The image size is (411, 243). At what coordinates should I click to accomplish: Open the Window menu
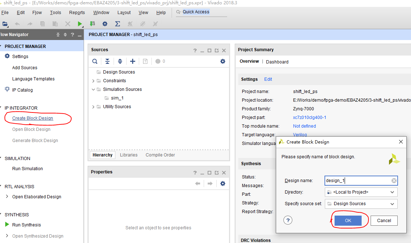(x=101, y=12)
